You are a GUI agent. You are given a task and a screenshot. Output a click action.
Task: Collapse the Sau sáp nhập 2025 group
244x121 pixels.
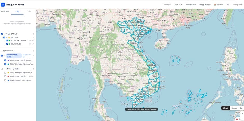point(4,56)
